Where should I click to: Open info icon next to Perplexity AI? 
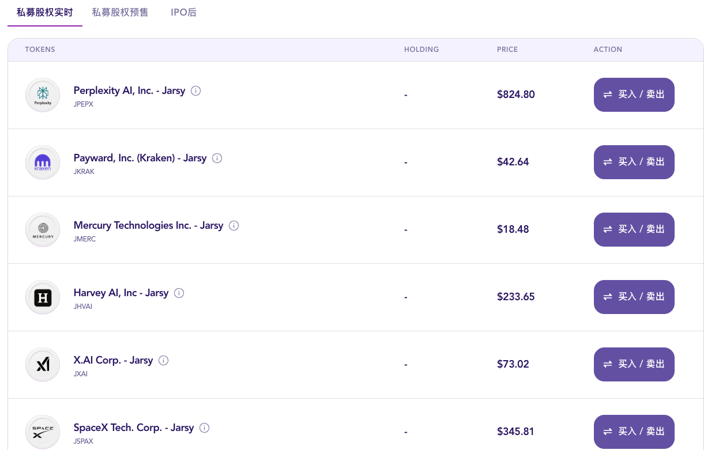pos(195,91)
